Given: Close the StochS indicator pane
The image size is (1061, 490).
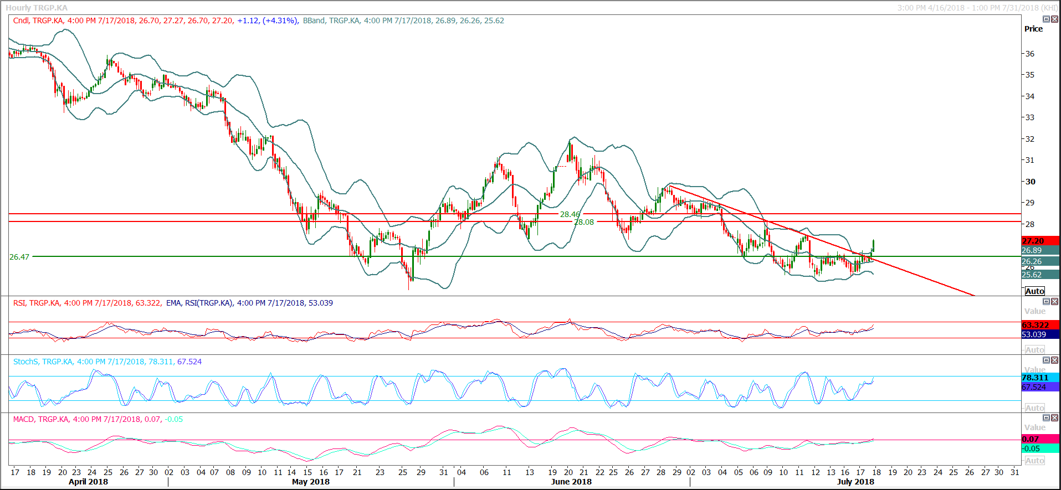Looking at the screenshot, I should click(1054, 360).
